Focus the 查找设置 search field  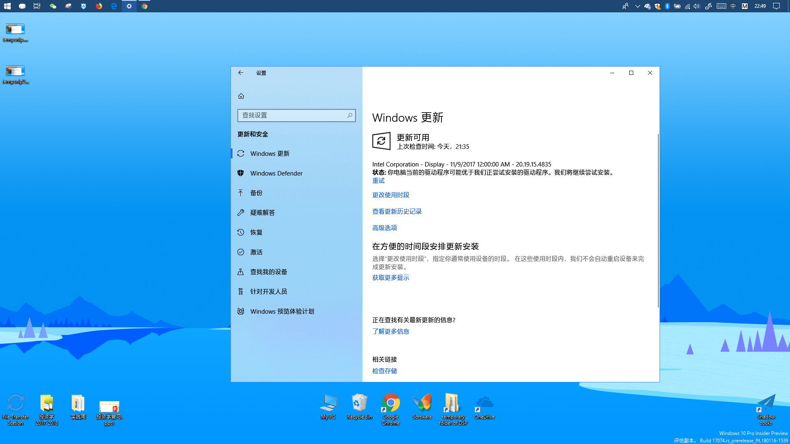tap(296, 116)
